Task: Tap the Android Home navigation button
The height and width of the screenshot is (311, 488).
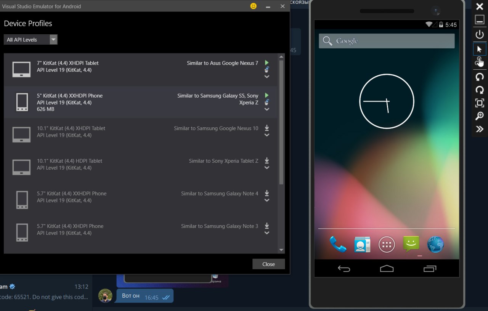Action: point(387,269)
